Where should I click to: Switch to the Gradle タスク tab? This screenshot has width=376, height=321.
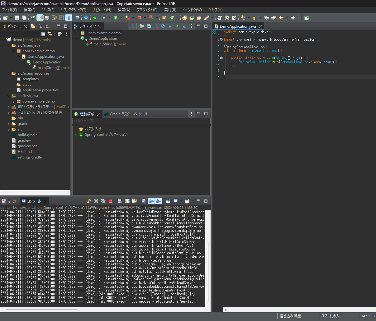coord(120,114)
